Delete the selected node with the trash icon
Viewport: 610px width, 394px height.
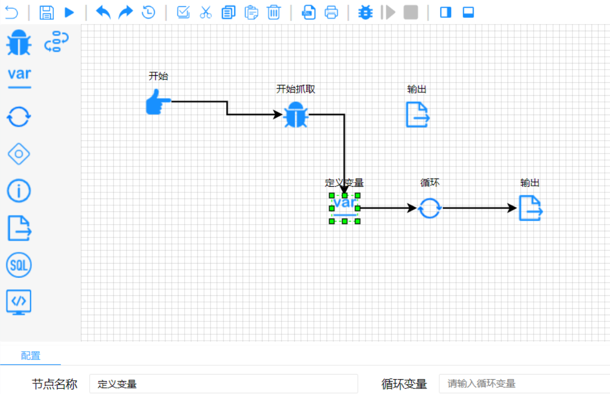click(x=274, y=12)
